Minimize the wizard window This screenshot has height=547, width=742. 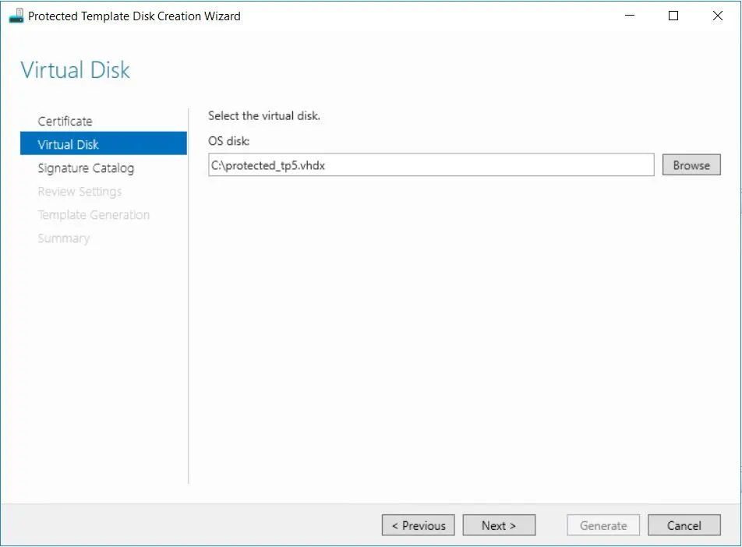[630, 16]
